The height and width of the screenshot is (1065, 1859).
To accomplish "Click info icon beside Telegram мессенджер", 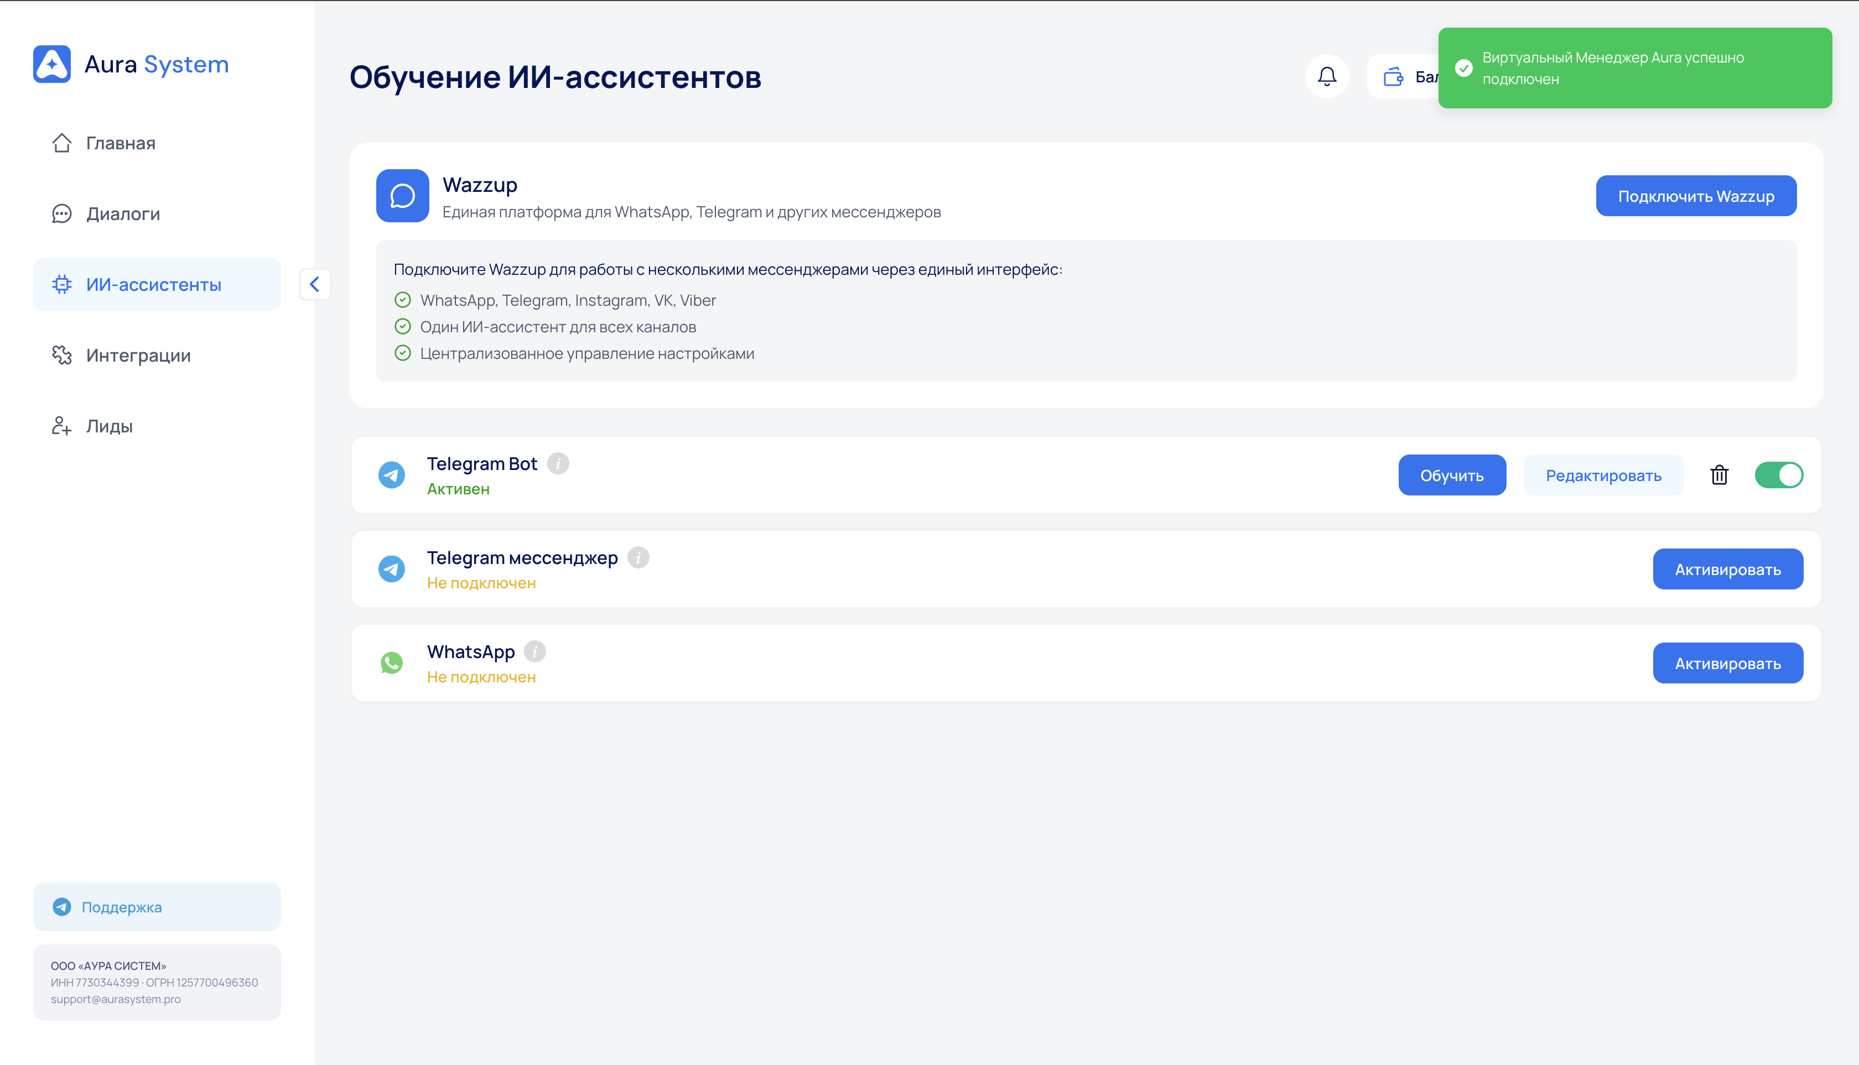I will (638, 557).
